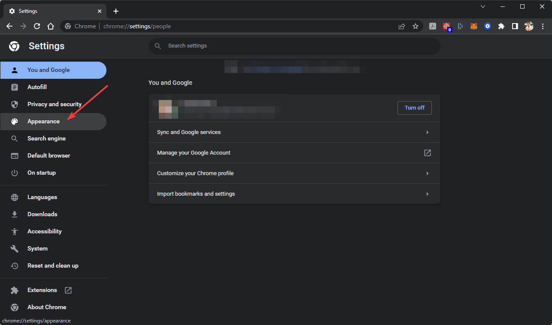Open the Extensions link in sidebar
This screenshot has height=325, width=552.
click(53, 290)
